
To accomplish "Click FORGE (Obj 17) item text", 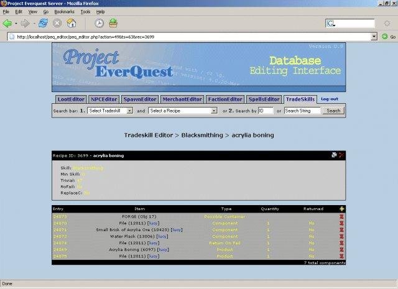I will pos(139,217).
